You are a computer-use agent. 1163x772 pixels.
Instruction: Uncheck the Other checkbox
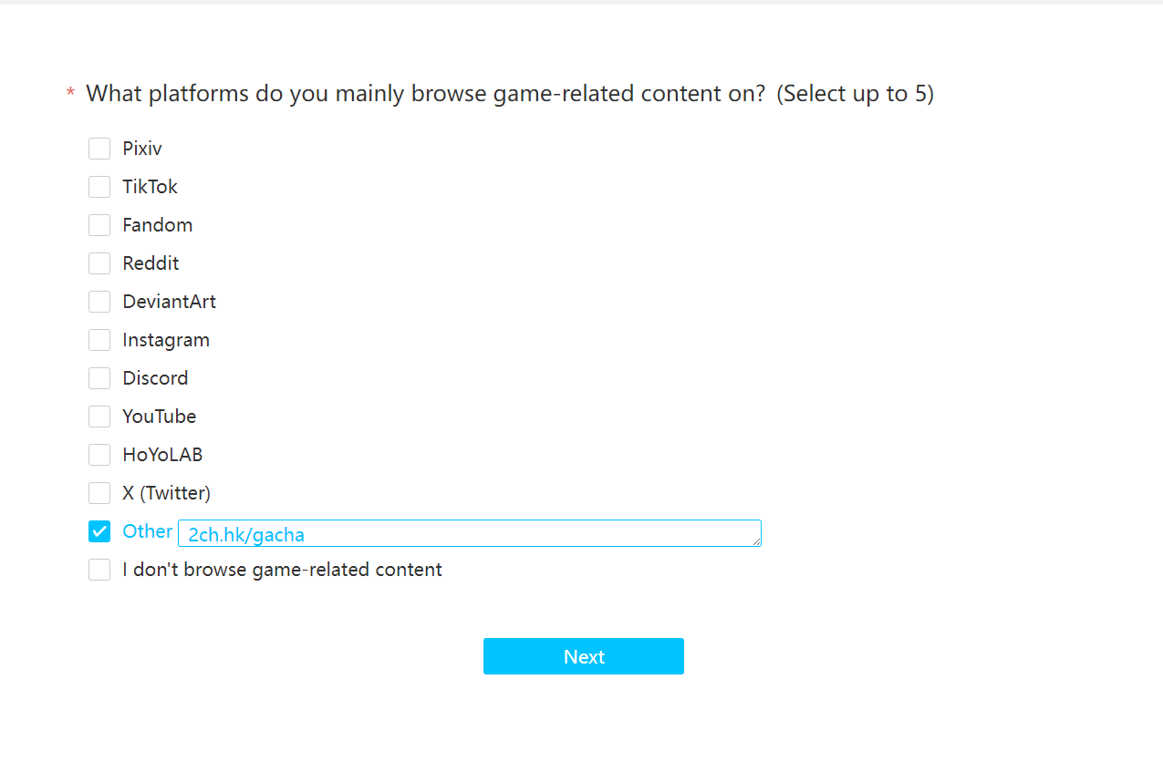coord(99,531)
